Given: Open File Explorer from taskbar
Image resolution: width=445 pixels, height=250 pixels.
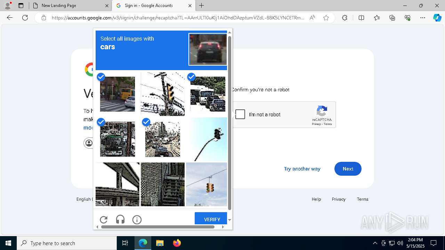Looking at the screenshot, I should [x=160, y=243].
